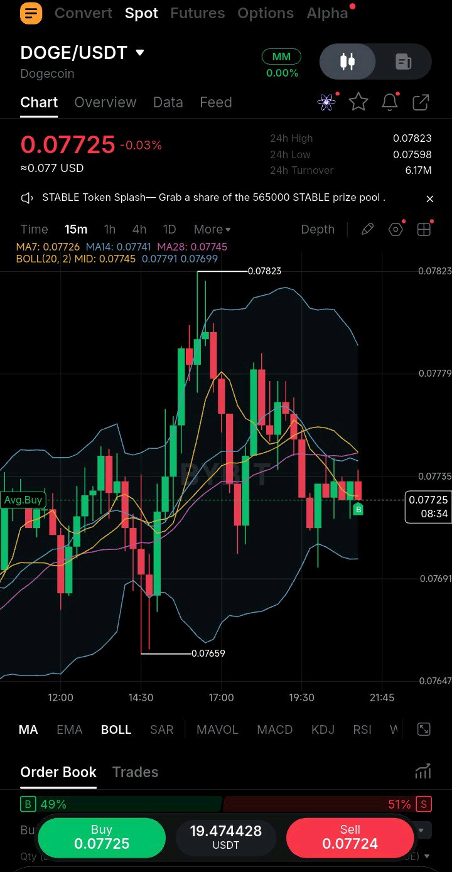Add DOGE/USDT to favorites star
This screenshot has width=452, height=872.
click(358, 102)
